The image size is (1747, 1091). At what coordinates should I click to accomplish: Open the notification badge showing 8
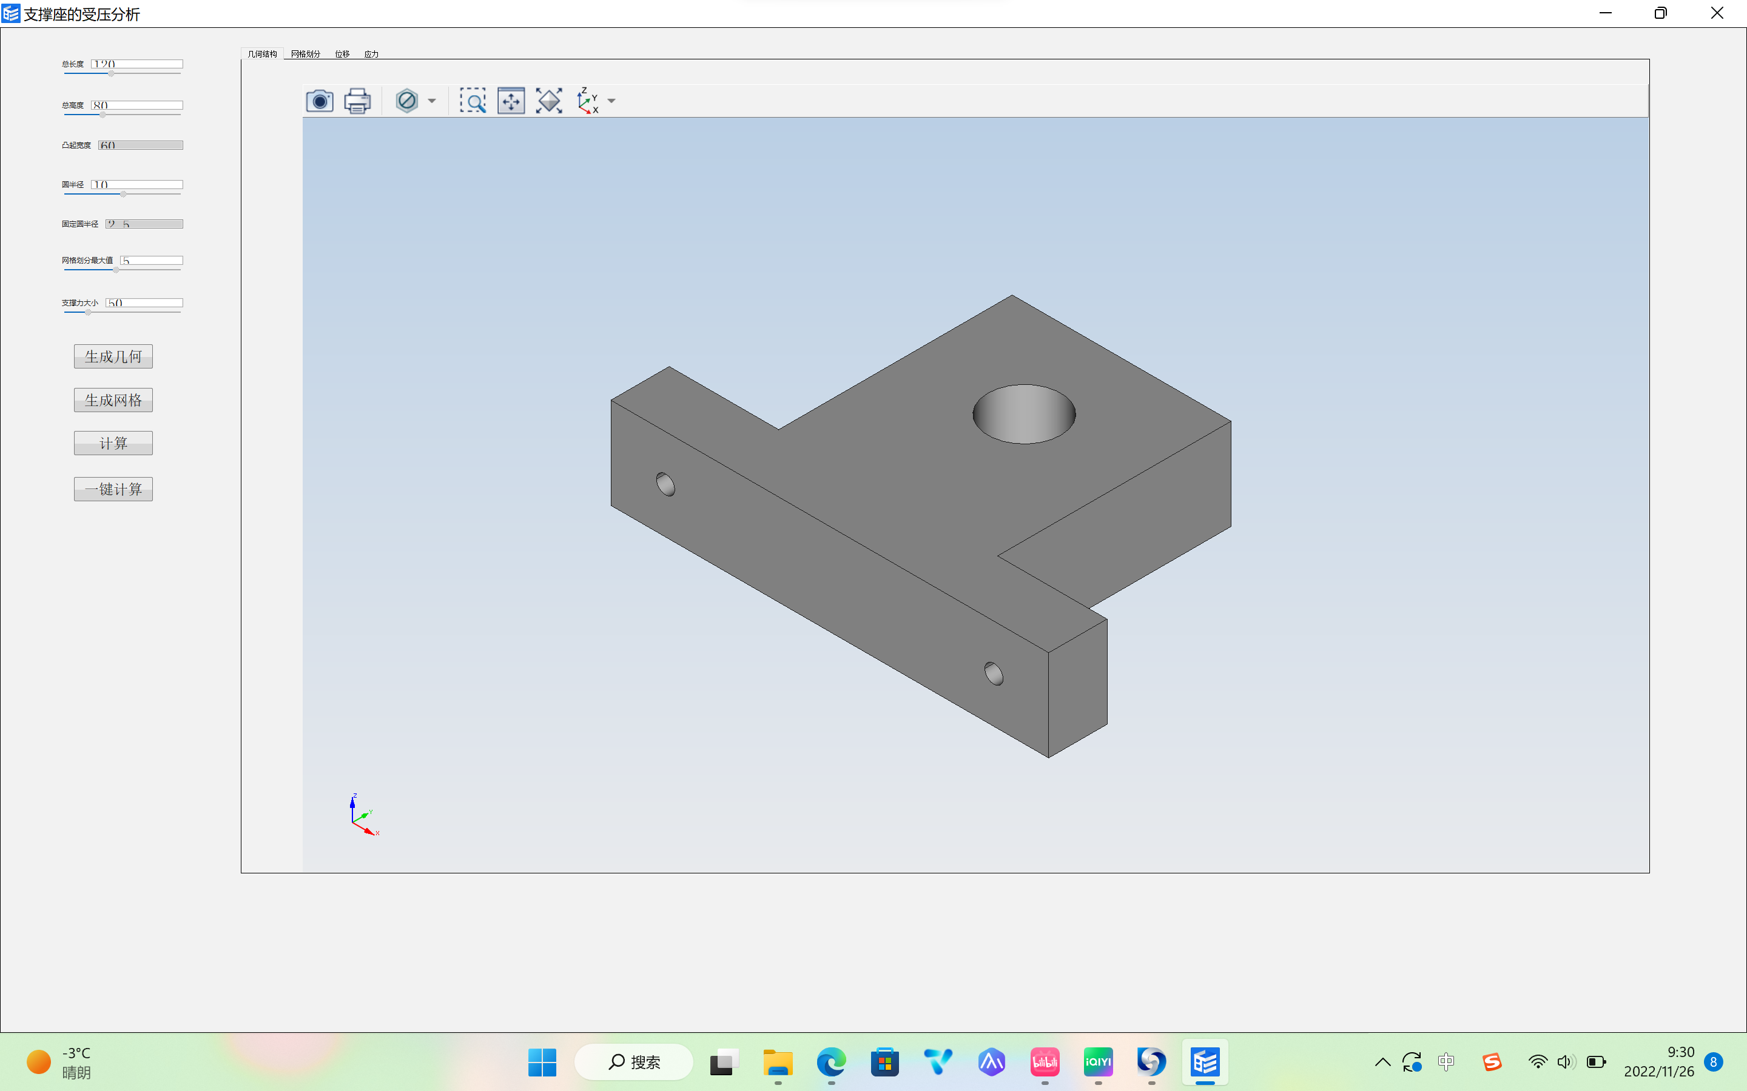tap(1713, 1062)
